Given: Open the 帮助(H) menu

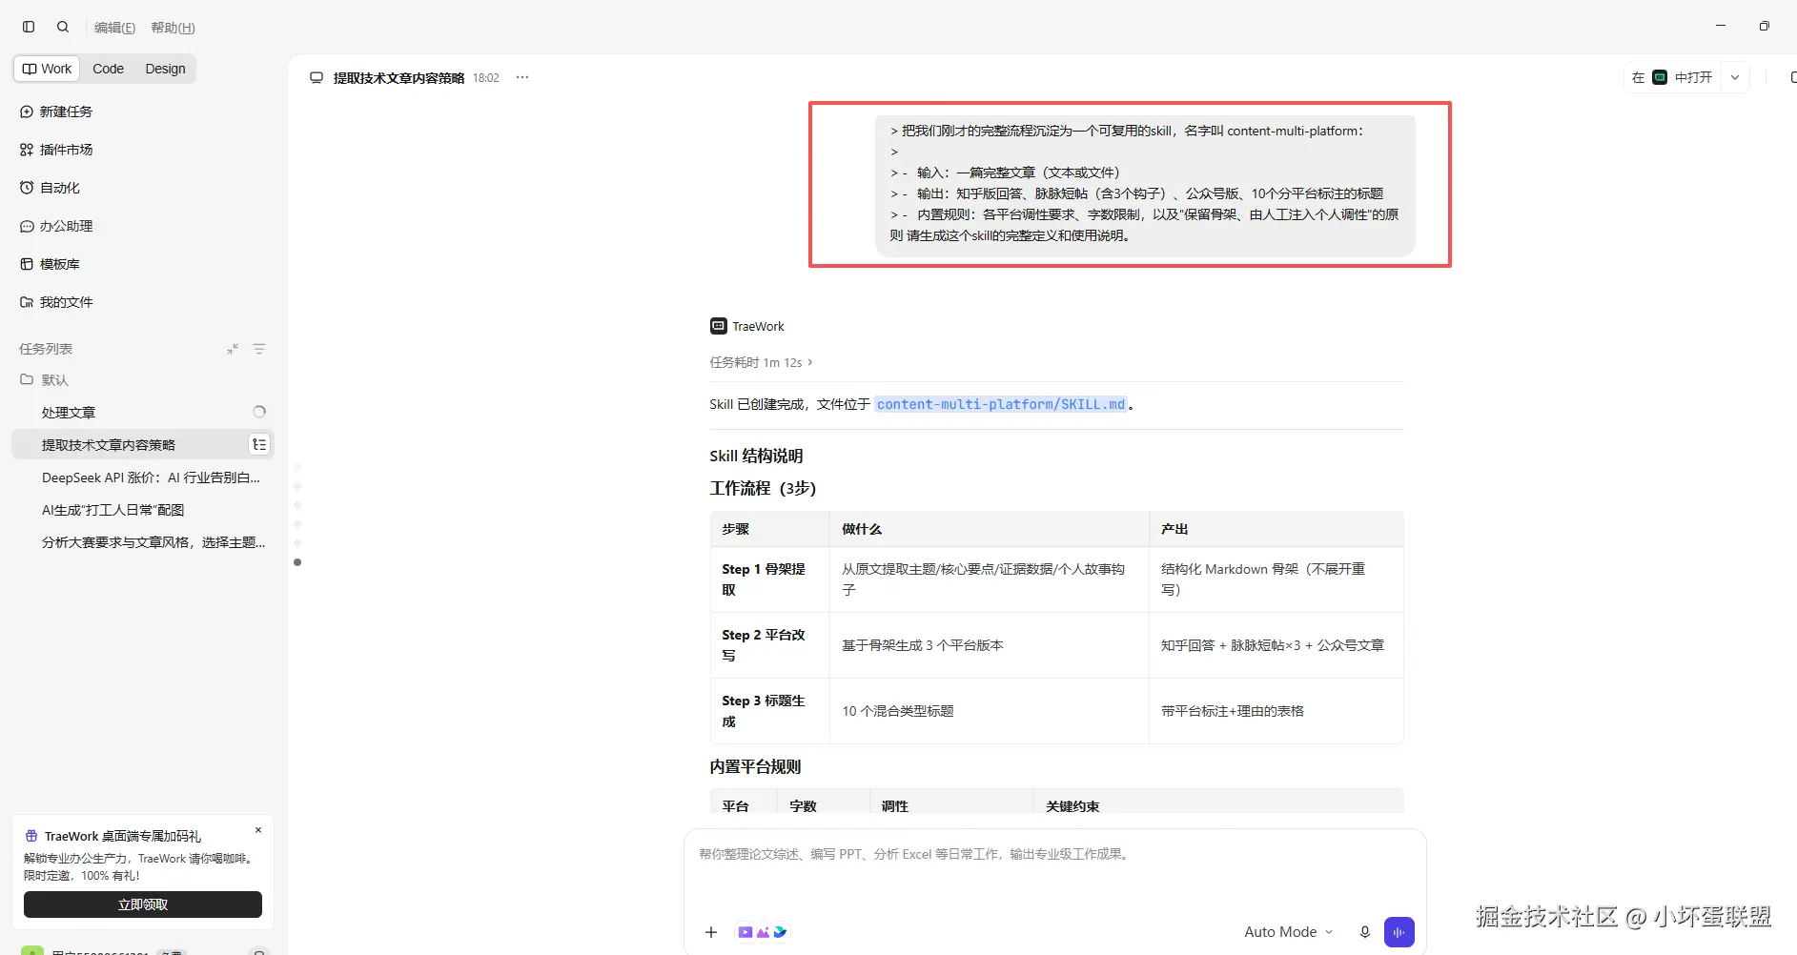Looking at the screenshot, I should click(173, 28).
